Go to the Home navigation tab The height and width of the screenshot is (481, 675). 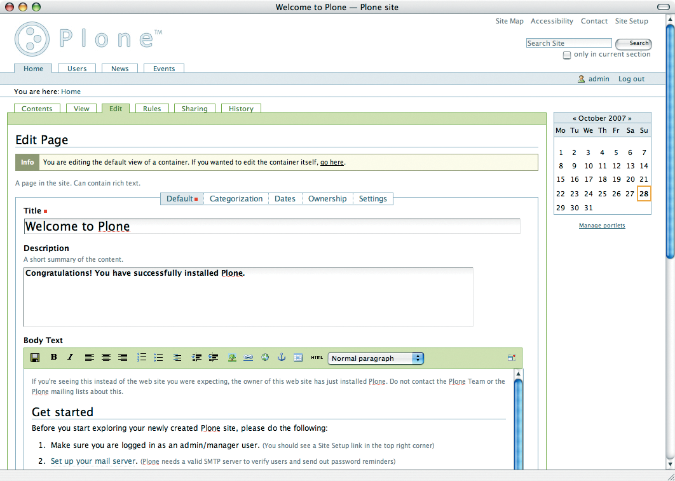click(33, 69)
